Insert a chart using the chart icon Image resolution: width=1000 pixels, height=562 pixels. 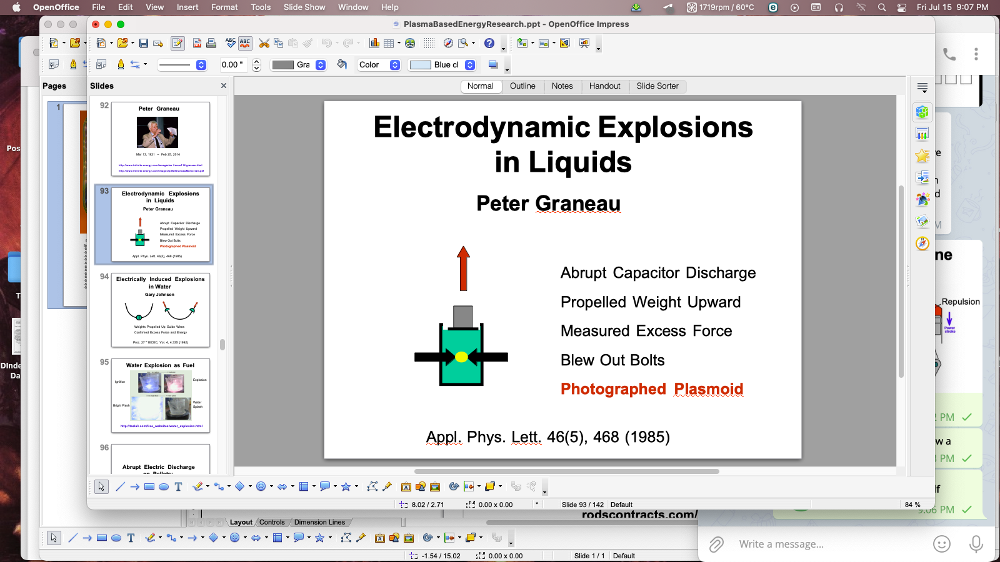click(x=374, y=43)
